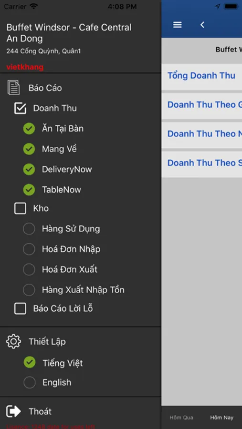Toggle the DeliveryNow green check icon
This screenshot has width=242, height=429.
click(29, 169)
